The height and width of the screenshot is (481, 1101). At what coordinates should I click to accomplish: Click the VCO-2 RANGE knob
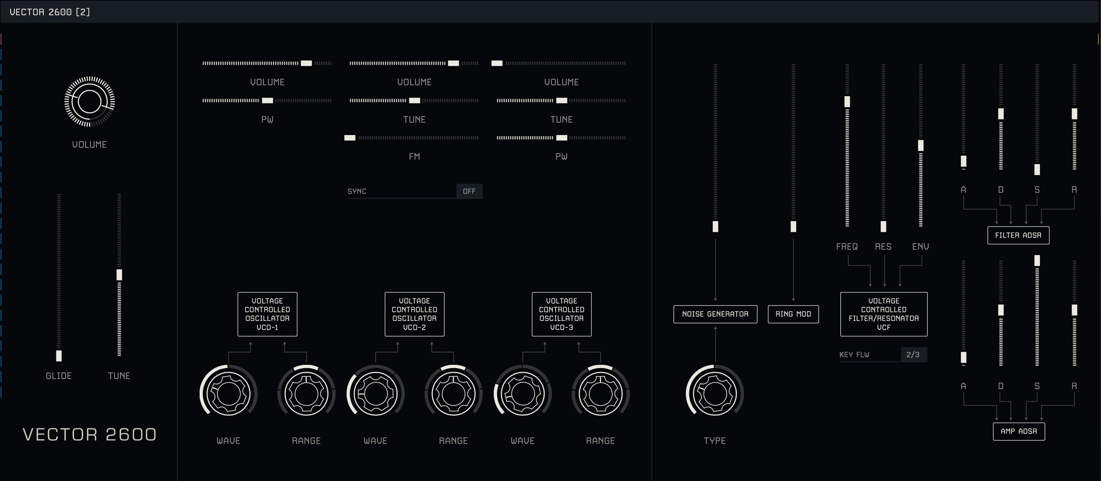[453, 393]
